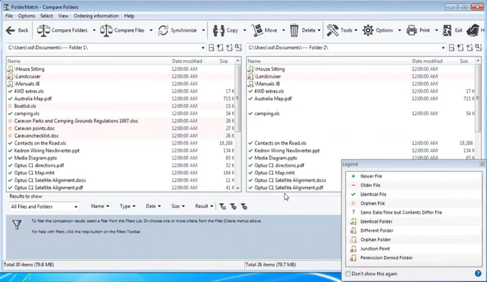Click third icon beside Folder 2 path

[470, 48]
